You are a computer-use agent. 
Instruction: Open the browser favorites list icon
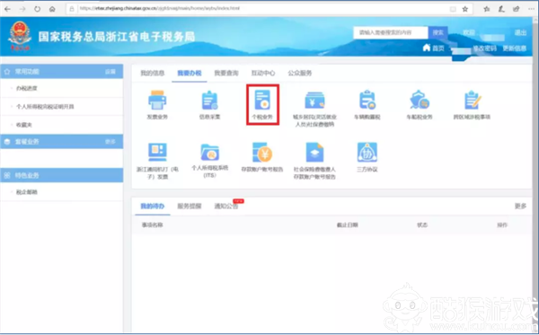pos(486,9)
